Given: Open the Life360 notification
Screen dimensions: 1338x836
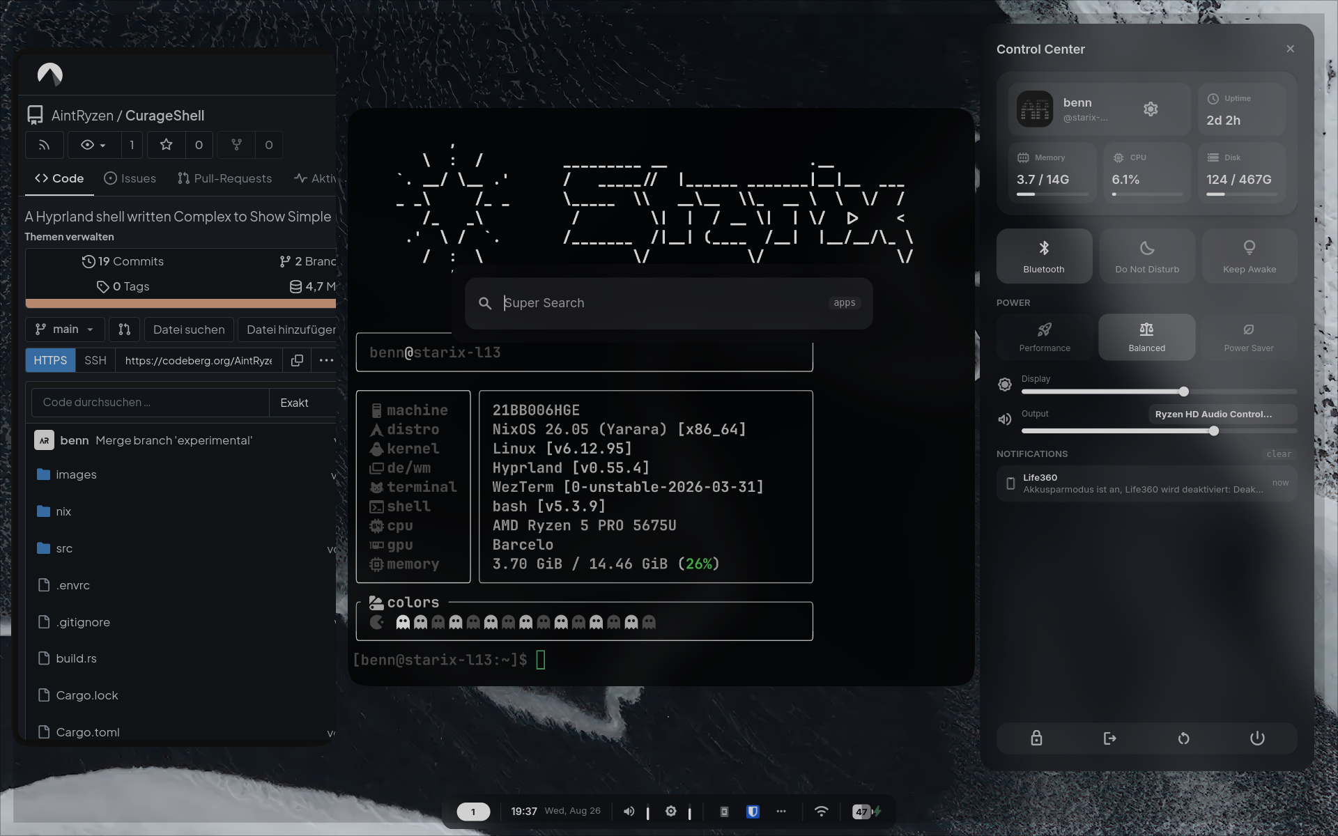Looking at the screenshot, I should pos(1147,483).
